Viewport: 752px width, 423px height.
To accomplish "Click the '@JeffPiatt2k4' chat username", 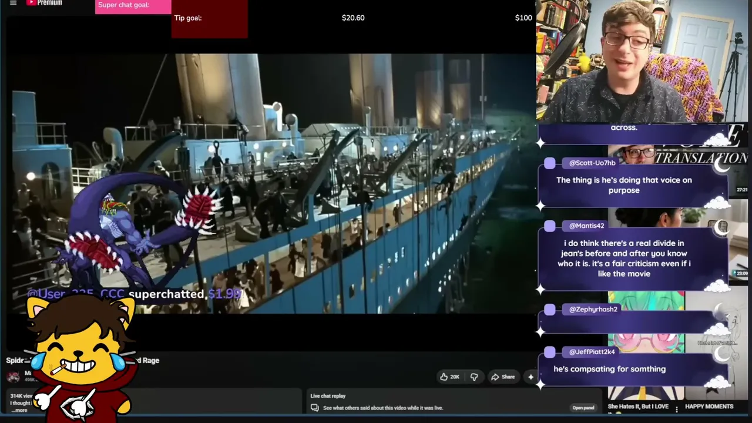I will point(592,351).
